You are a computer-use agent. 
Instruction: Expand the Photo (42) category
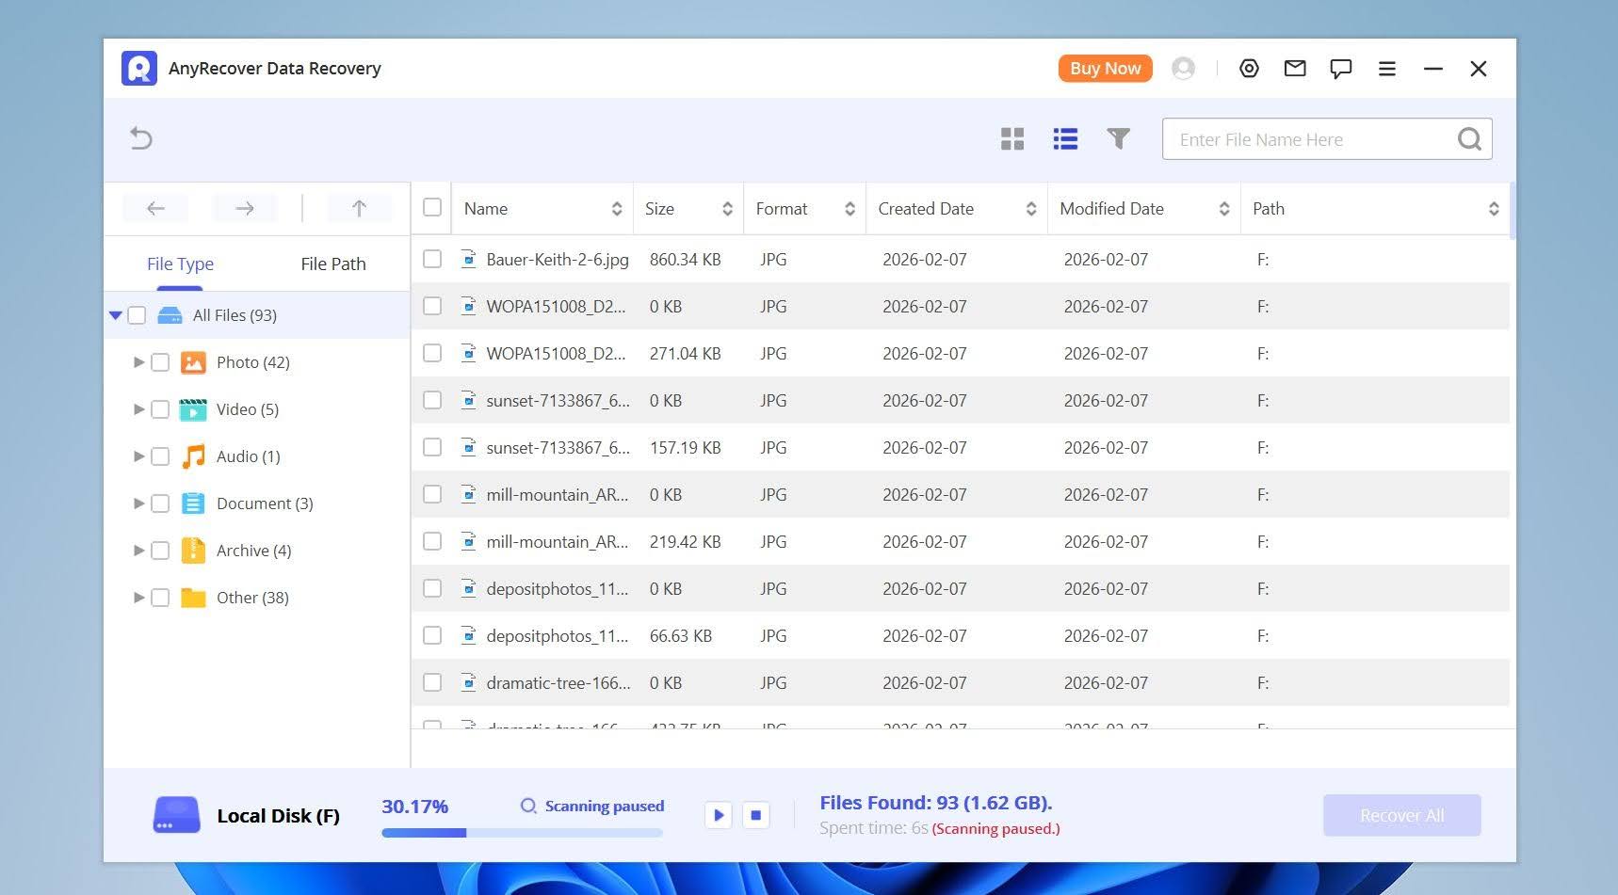pos(138,362)
